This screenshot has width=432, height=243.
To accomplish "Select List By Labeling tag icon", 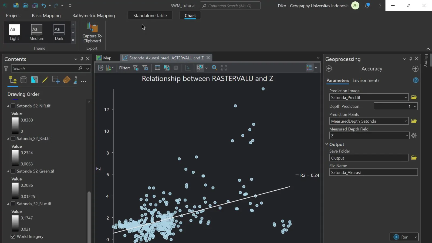I will [67, 80].
